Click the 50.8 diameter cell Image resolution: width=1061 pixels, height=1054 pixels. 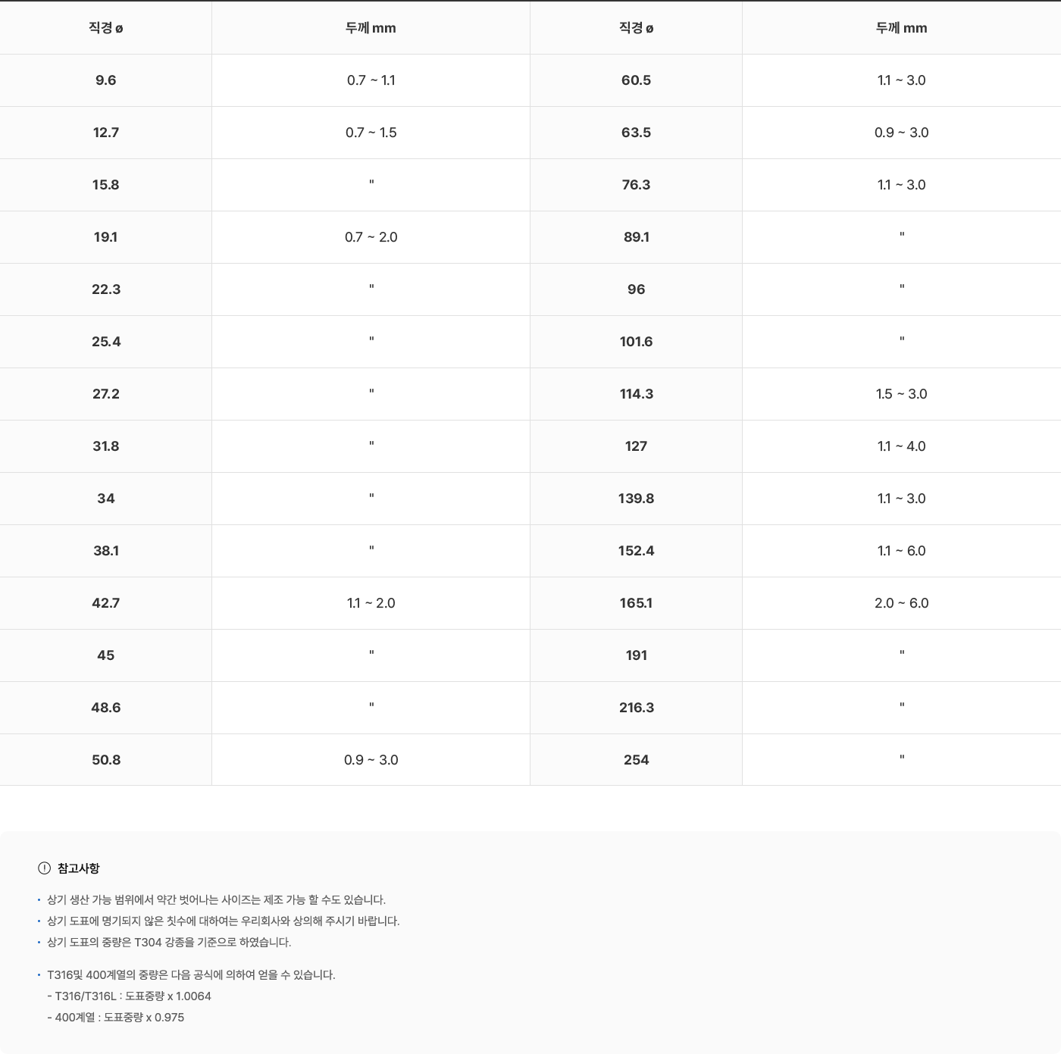pyautogui.click(x=105, y=760)
